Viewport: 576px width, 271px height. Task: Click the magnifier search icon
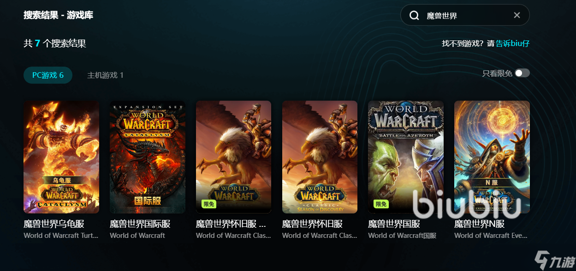coord(414,16)
